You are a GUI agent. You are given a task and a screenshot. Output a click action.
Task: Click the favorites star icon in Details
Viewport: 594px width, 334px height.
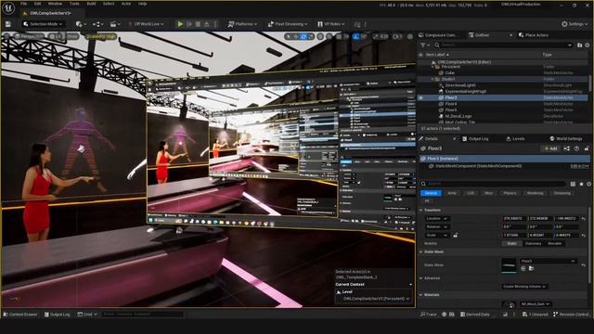pyautogui.click(x=581, y=184)
